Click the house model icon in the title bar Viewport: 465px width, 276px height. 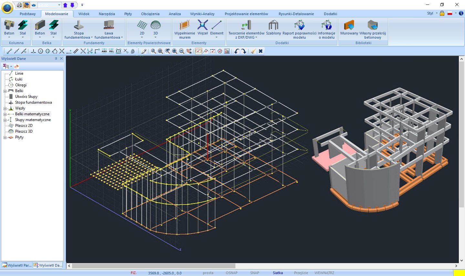(26, 5)
